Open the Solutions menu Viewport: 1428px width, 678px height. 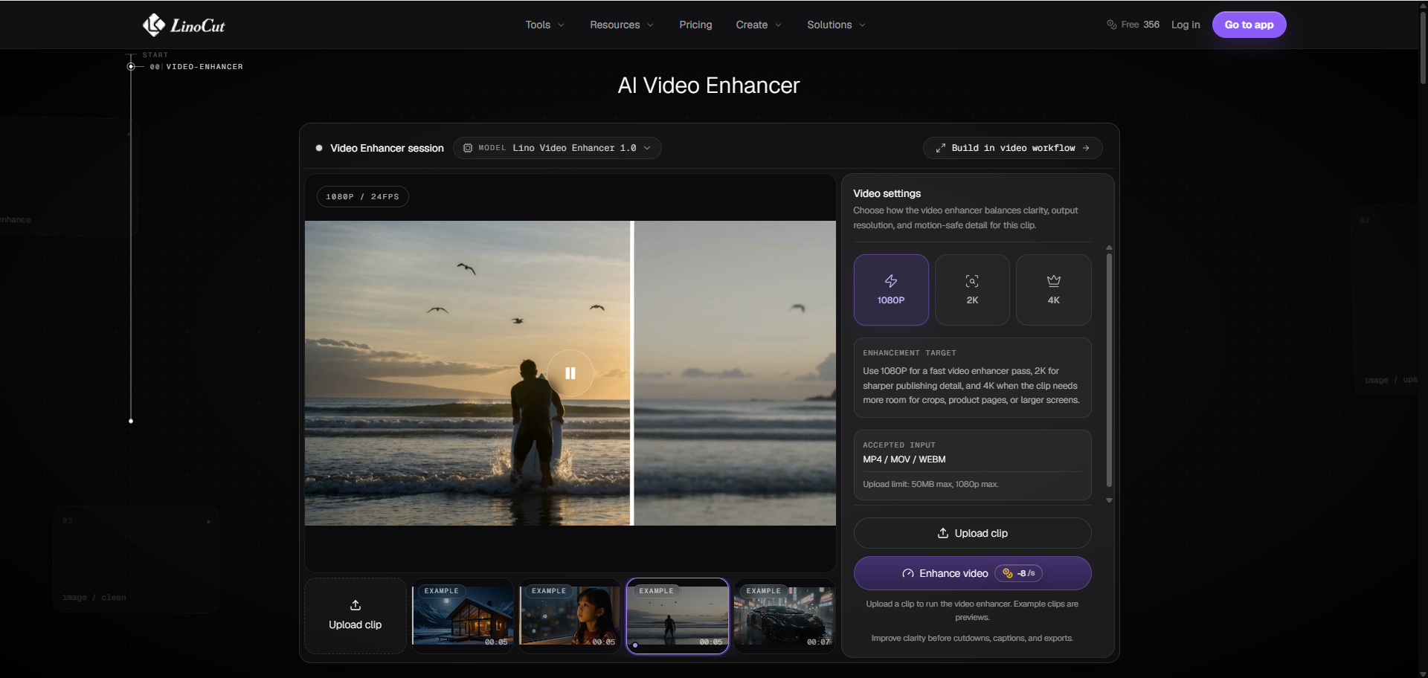click(x=836, y=25)
